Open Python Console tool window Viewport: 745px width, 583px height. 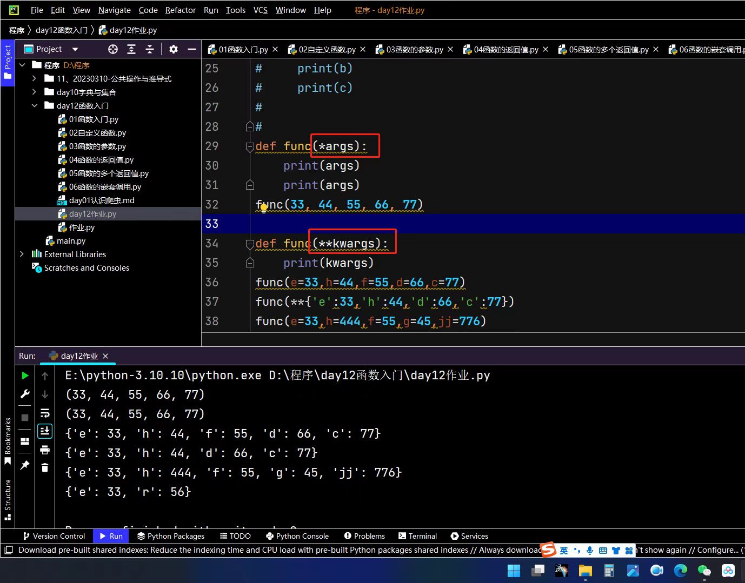tap(297, 536)
